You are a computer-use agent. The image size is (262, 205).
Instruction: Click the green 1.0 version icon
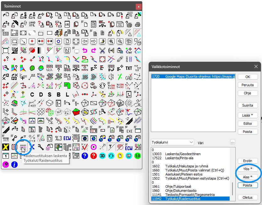[137, 156]
